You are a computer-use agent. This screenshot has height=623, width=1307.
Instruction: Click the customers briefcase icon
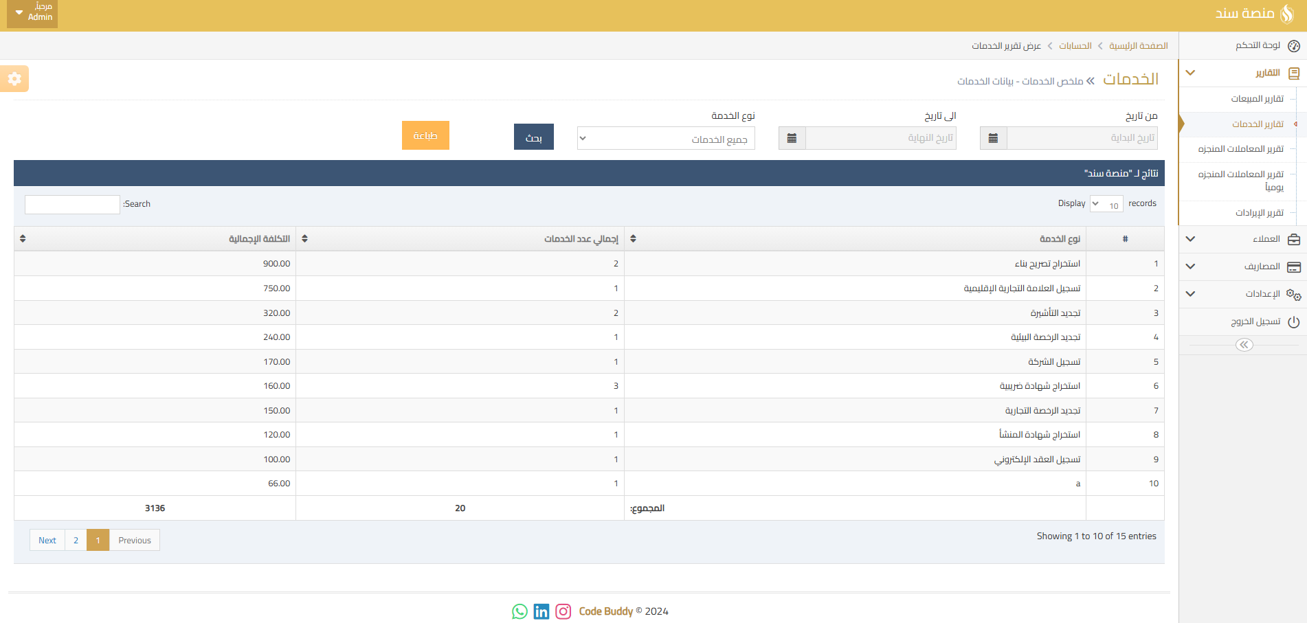pyautogui.click(x=1294, y=239)
